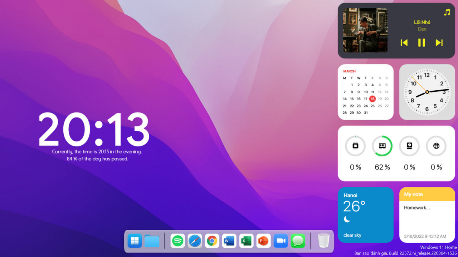This screenshot has height=257, width=458.
Task: Pause the song Lối Nhỏ
Action: pos(422,43)
